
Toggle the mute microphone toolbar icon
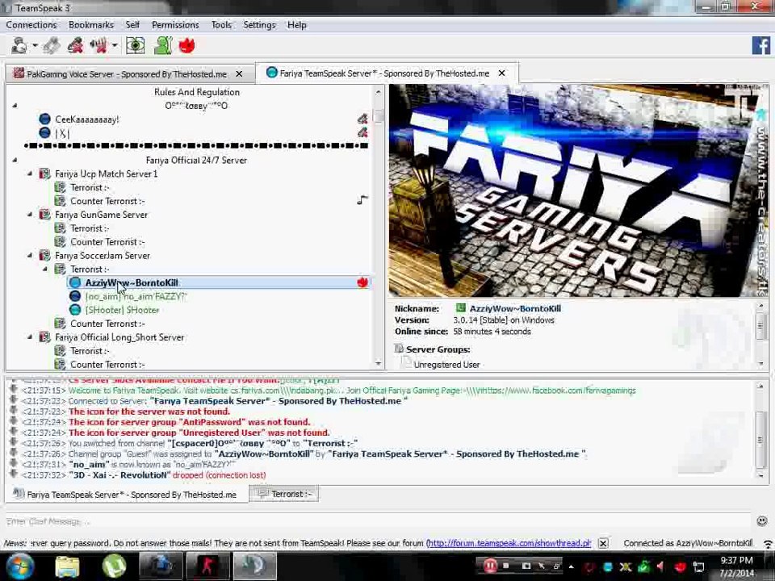click(76, 46)
